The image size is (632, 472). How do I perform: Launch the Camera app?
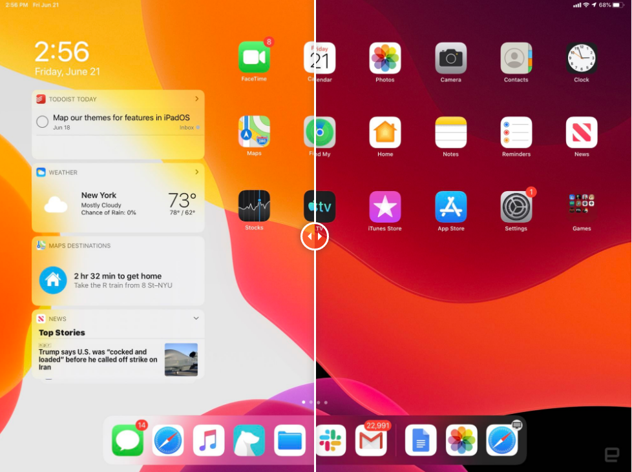[450, 58]
